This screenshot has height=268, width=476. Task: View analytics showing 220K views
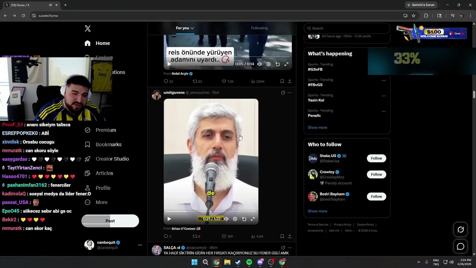coord(258,81)
